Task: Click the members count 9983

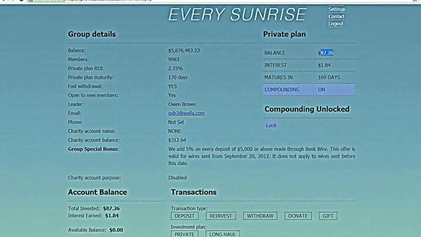Action: 174,59
